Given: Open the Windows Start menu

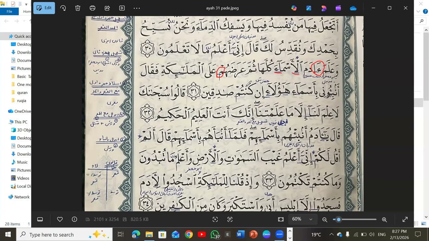Looking at the screenshot, I should coord(8,234).
